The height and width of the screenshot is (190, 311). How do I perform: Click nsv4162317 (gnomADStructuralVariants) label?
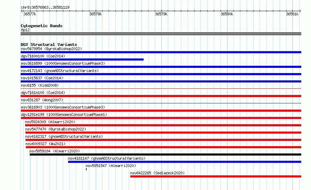(x=64, y=136)
